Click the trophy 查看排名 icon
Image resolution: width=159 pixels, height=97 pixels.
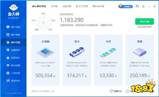pos(111,91)
